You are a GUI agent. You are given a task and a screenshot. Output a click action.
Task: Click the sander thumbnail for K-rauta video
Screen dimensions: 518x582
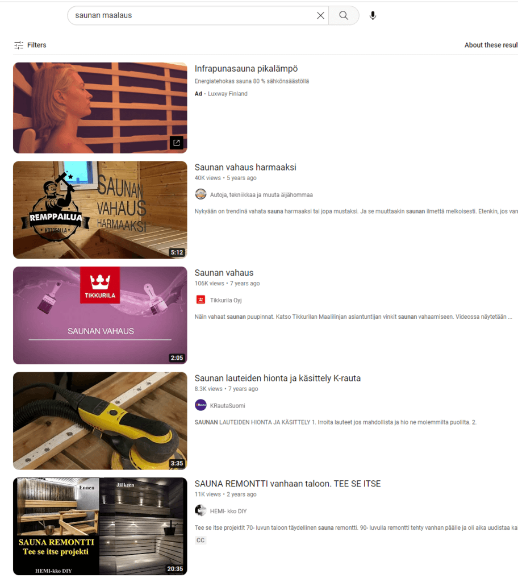tap(100, 421)
